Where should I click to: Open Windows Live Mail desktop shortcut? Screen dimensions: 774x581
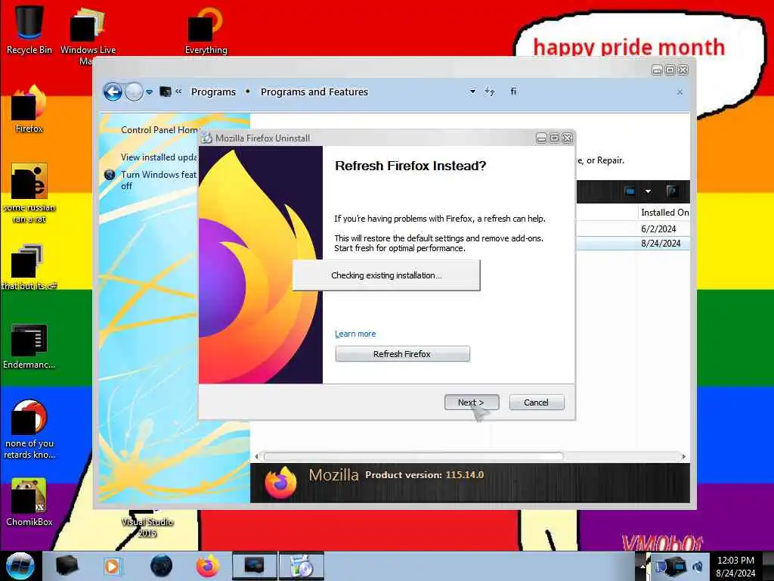point(88,35)
